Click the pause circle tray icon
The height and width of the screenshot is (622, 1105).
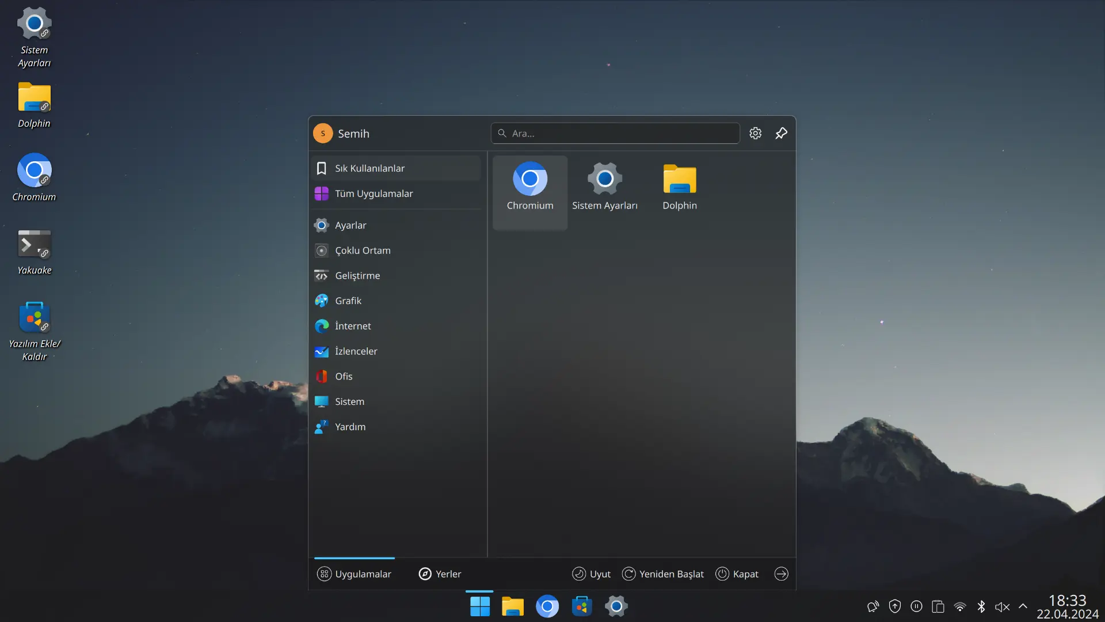(917, 606)
